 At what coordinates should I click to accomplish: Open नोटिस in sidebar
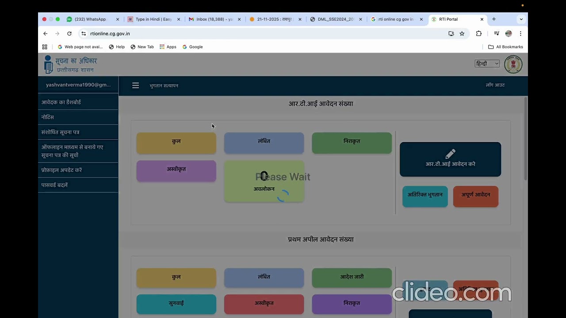tap(78, 117)
